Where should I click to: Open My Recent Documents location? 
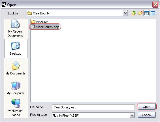coord(15,29)
